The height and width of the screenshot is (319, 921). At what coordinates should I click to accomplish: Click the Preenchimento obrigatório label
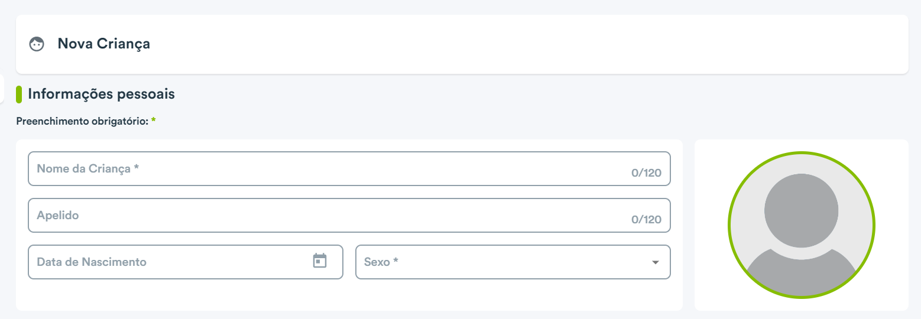point(82,122)
